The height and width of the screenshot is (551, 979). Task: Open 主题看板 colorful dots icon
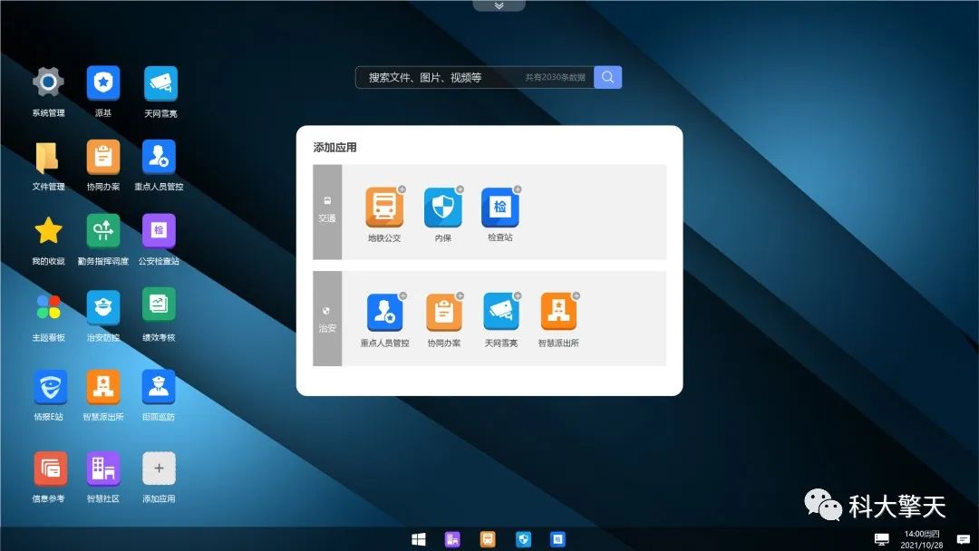point(48,306)
